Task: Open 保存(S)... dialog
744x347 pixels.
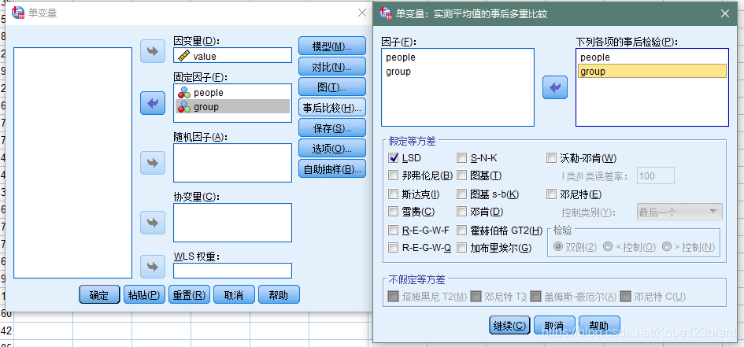Action: tap(332, 128)
